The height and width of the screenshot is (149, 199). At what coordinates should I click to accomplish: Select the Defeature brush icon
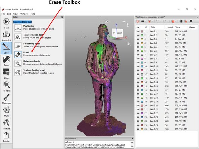tap(18, 63)
